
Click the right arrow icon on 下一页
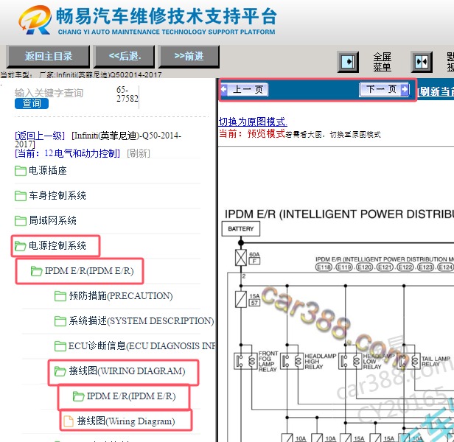click(x=405, y=89)
